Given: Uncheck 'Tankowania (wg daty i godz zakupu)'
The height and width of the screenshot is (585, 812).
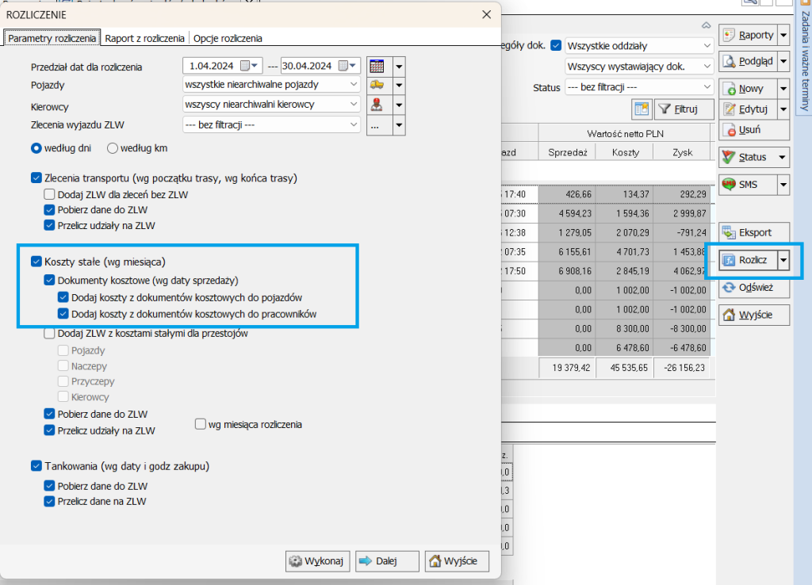Looking at the screenshot, I should [x=36, y=466].
